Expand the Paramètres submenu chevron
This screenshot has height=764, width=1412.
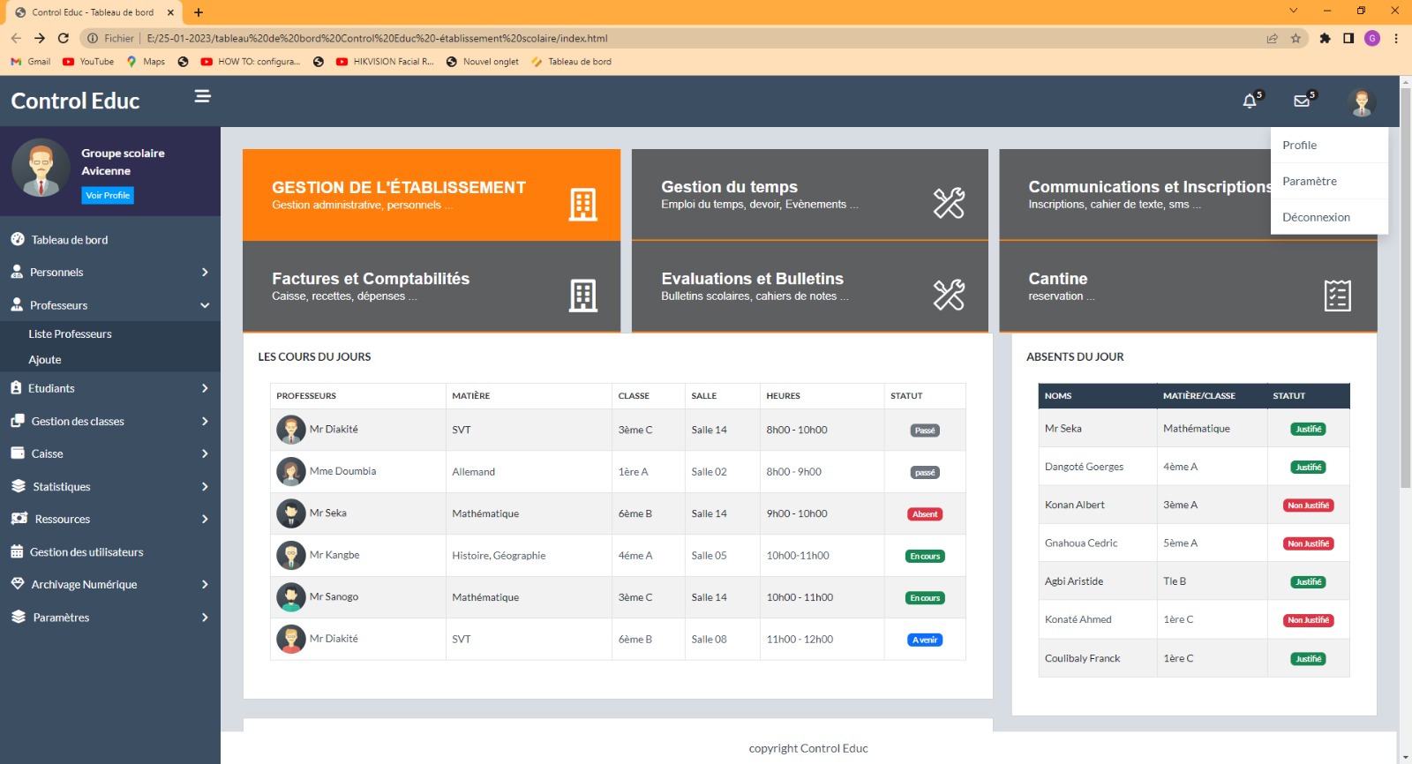[205, 617]
